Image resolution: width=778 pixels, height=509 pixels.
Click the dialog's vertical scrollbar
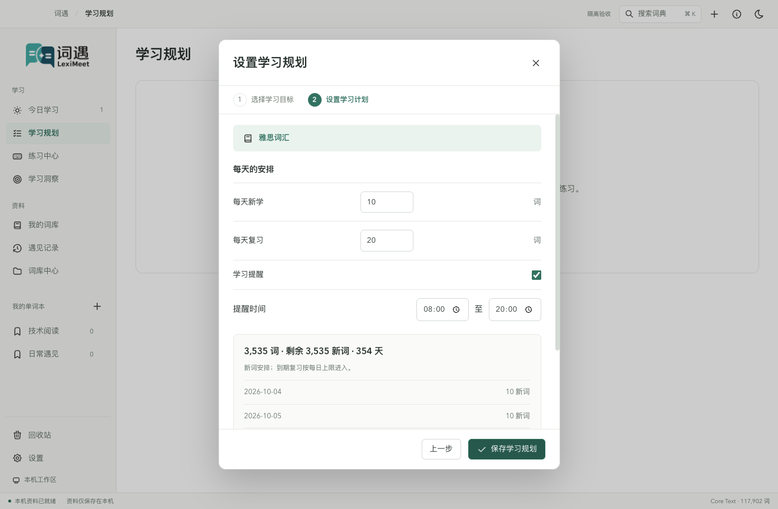click(557, 233)
